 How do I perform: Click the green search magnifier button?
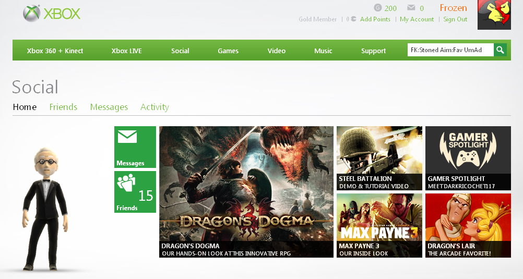tap(501, 50)
